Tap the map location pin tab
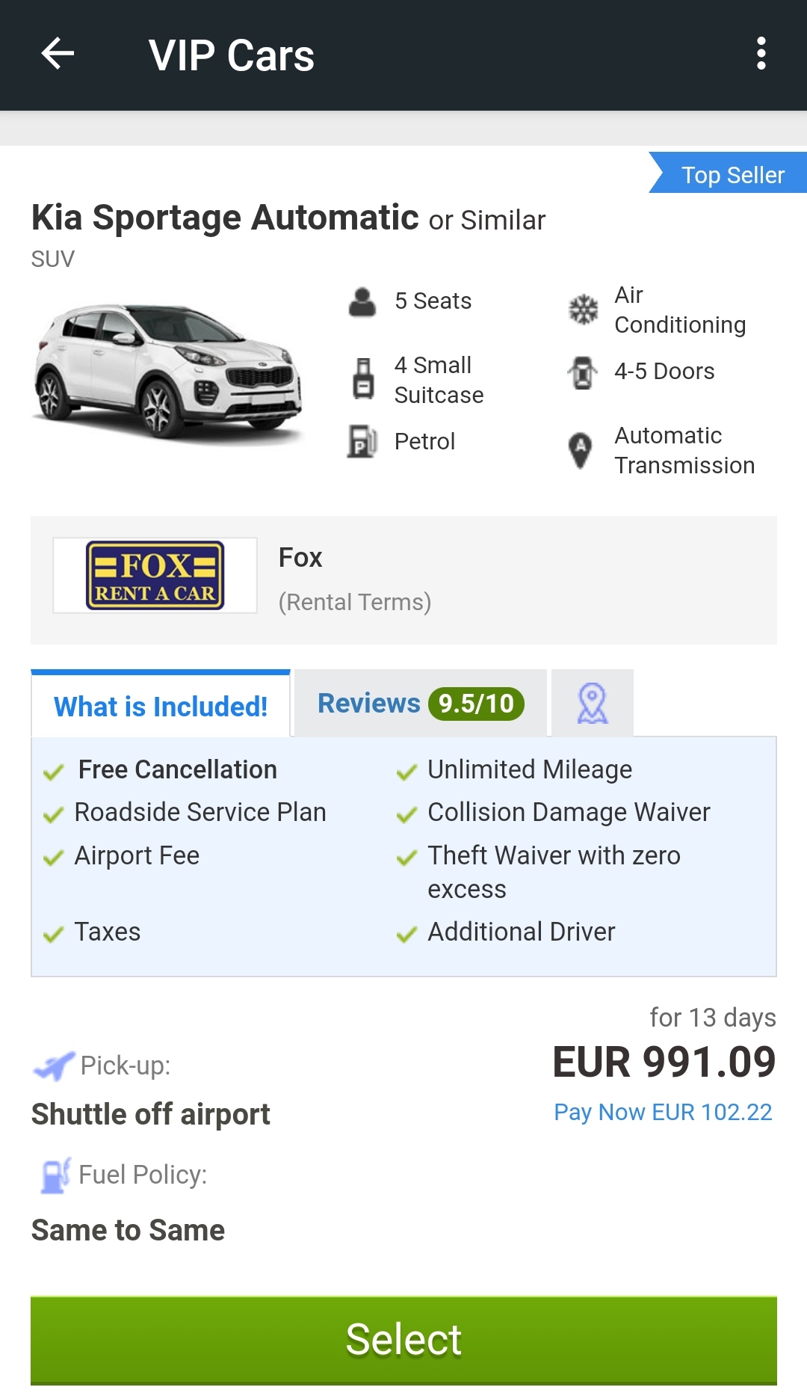Image resolution: width=807 pixels, height=1396 pixels. click(x=593, y=704)
